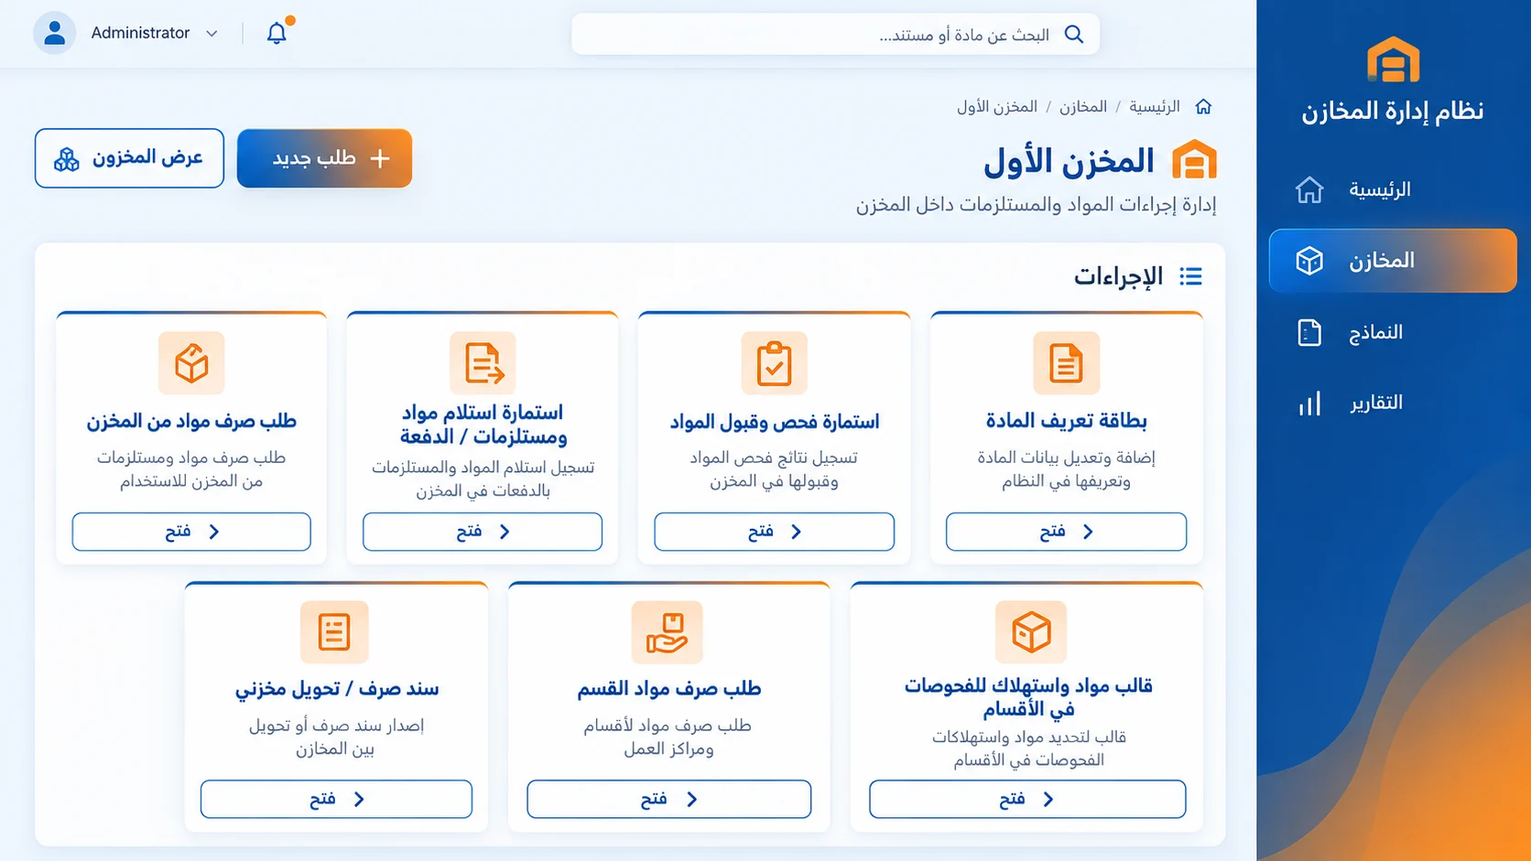Open طلب صرف مواد القسم using فتح

668,800
